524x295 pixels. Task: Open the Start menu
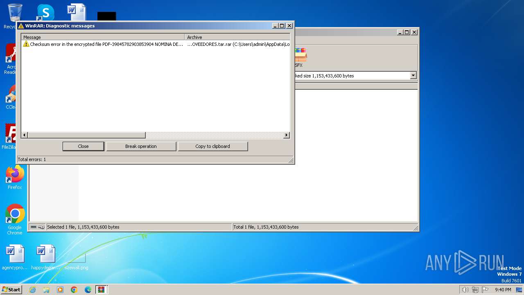pyautogui.click(x=11, y=290)
